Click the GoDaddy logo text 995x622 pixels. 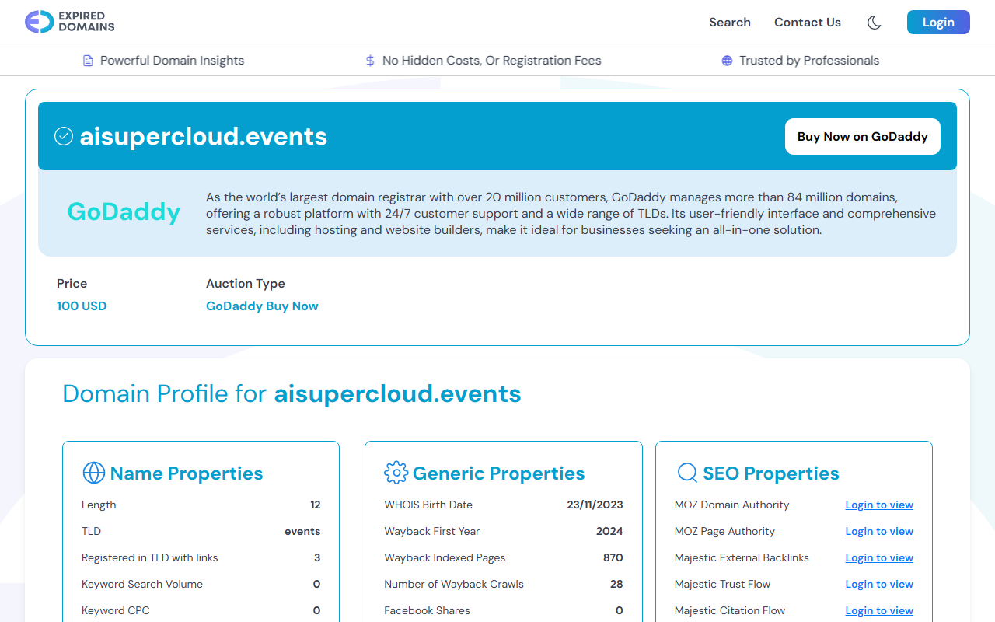(x=124, y=211)
